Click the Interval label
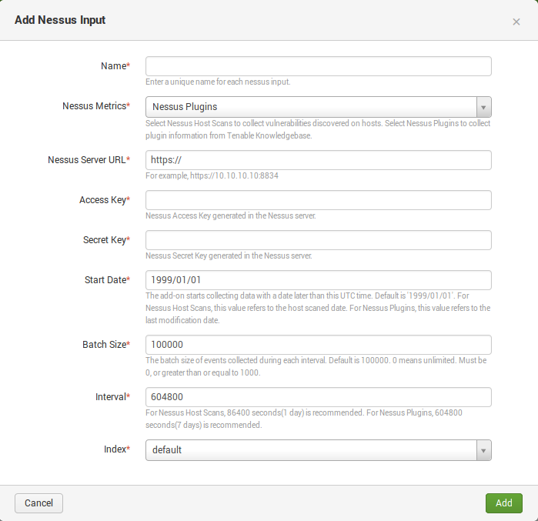This screenshot has width=538, height=521. pos(112,397)
